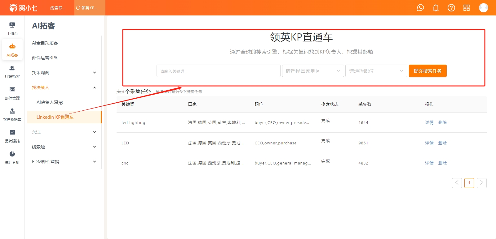This screenshot has height=239, width=496.
Task: Open 详情 for led lighting task
Action: tap(429, 122)
